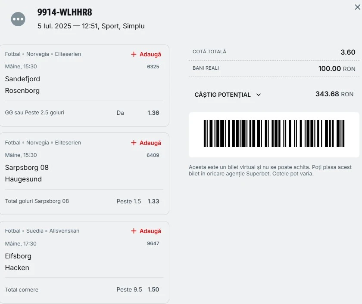Expand the Câștig potențial chevron

tap(259, 95)
